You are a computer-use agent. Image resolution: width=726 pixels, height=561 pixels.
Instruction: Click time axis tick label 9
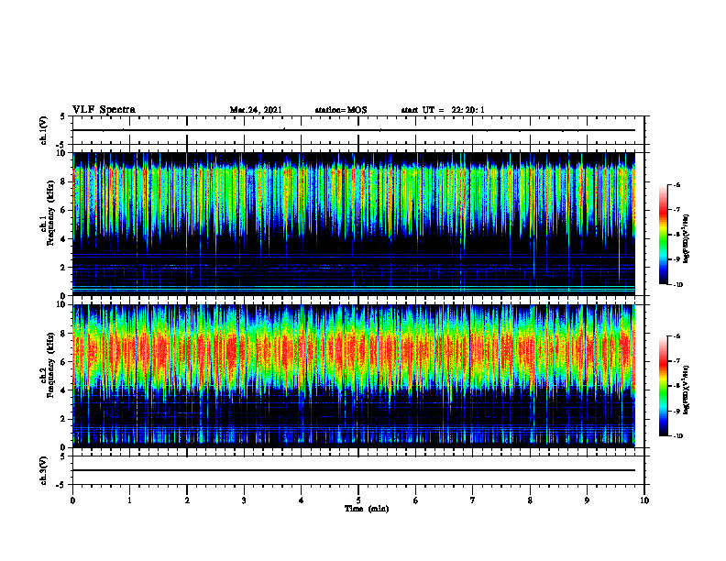(587, 500)
